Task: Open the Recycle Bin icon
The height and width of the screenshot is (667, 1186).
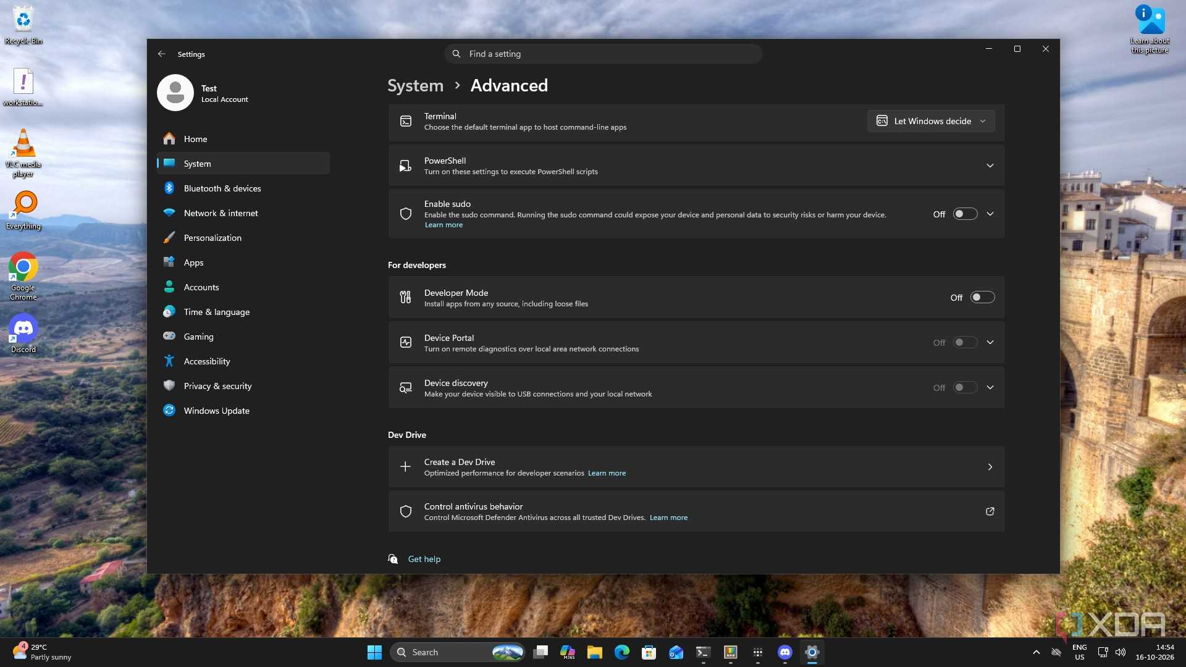Action: pyautogui.click(x=23, y=25)
